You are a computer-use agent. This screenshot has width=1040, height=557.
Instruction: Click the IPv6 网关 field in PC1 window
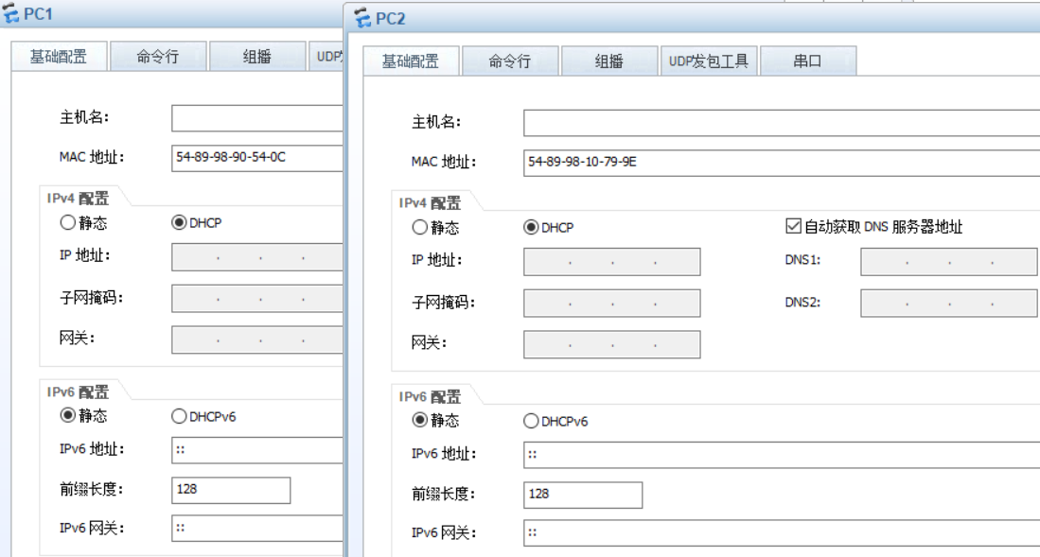(x=257, y=529)
